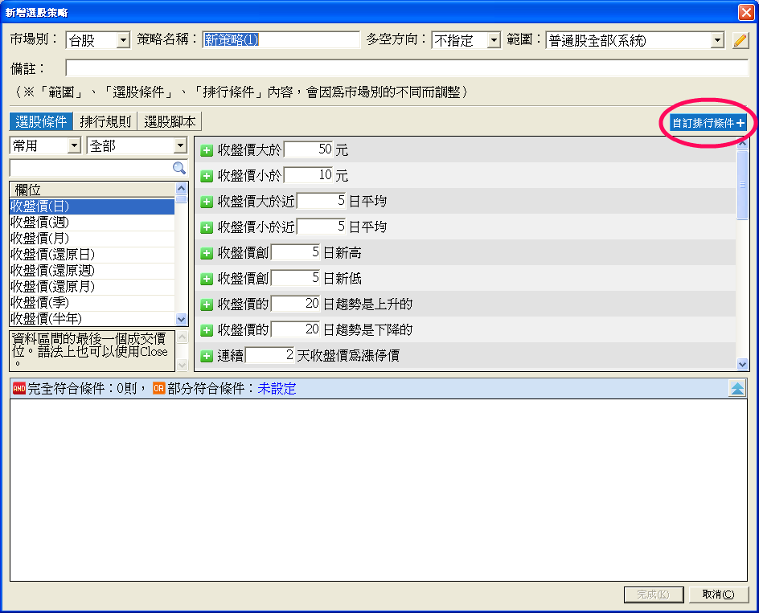This screenshot has width=759, height=613.
Task: Click plus icon for 收盤價的 20日趨勢是上升的
Action: click(x=207, y=304)
